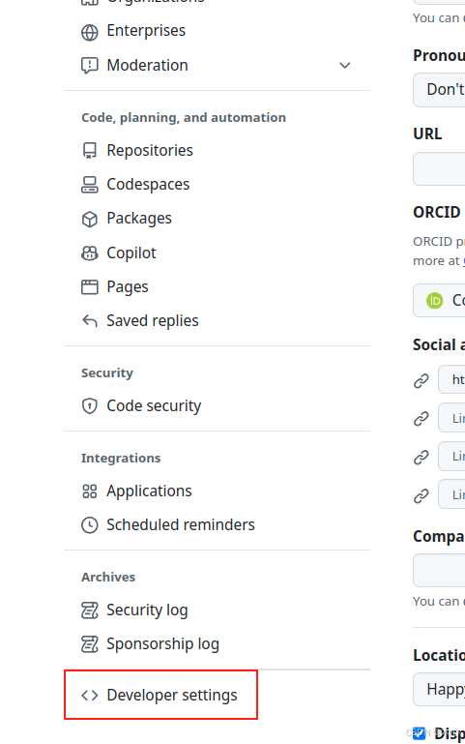Click the Codespaces computer icon

[x=90, y=185]
